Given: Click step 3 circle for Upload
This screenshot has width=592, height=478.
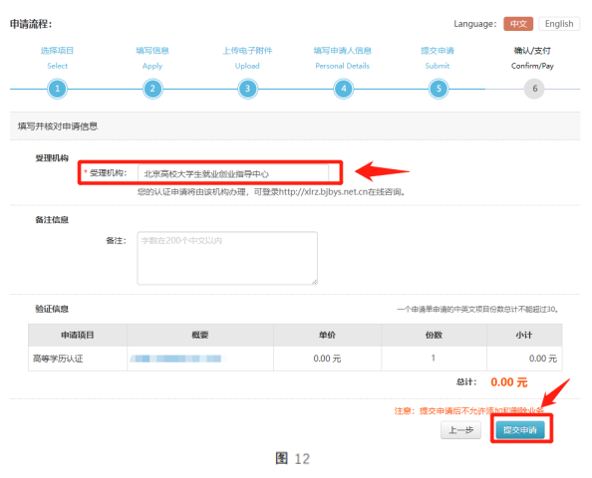Looking at the screenshot, I should point(248,89).
